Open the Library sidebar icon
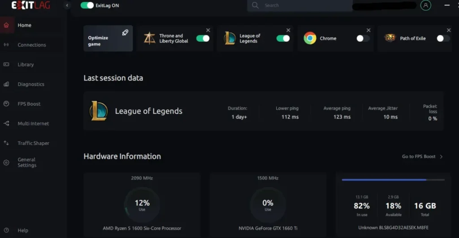The image size is (459, 238). [6, 64]
